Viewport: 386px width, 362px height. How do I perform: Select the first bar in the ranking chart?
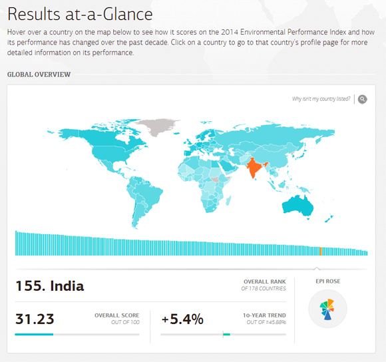[x=16, y=243]
